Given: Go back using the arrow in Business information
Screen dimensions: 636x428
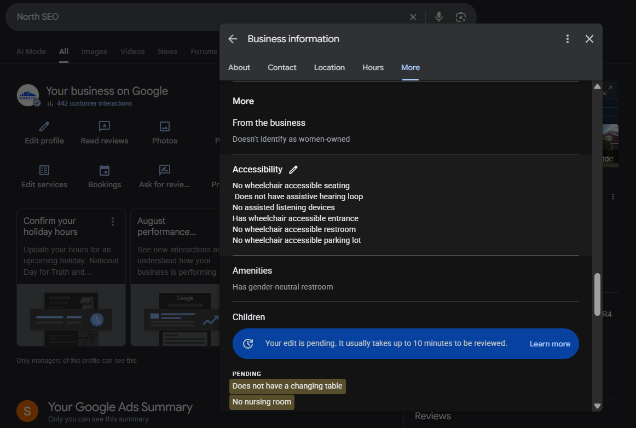Looking at the screenshot, I should pos(233,39).
